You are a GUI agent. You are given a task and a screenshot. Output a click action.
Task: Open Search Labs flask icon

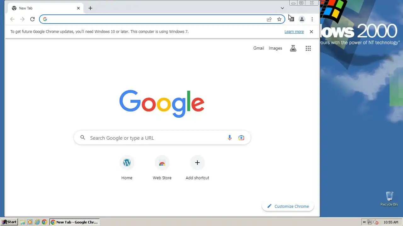pyautogui.click(x=293, y=48)
